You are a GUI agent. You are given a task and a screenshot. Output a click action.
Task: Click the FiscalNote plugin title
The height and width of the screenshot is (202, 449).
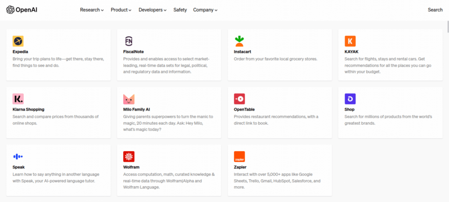click(133, 52)
